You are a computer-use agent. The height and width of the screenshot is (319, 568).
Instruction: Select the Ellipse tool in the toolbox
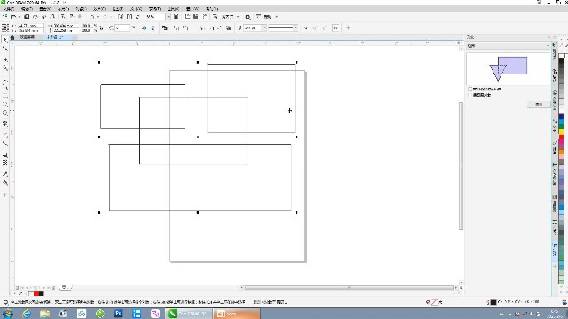[x=5, y=113]
